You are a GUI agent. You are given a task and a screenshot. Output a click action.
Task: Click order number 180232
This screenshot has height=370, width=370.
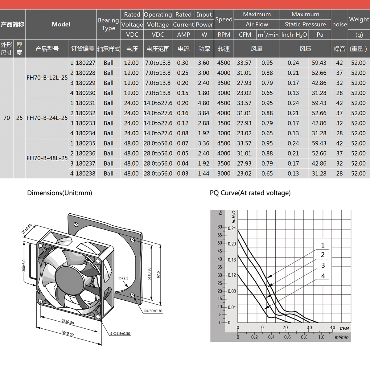[85, 113]
